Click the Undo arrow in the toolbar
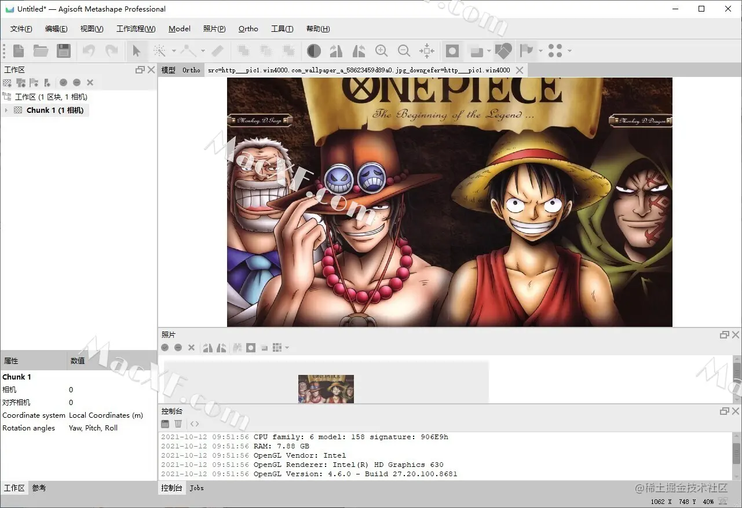Viewport: 742px width, 508px height. [x=89, y=51]
